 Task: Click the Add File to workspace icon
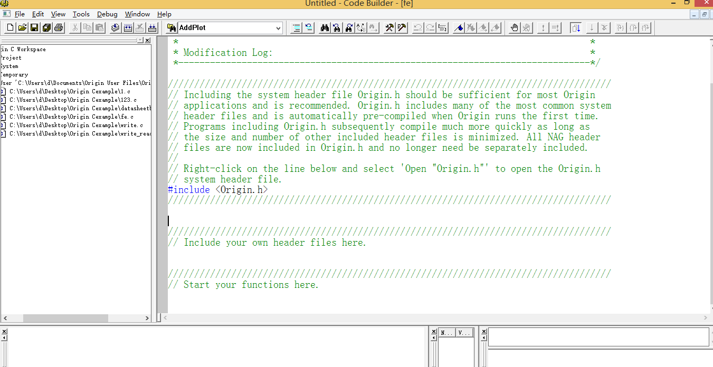(115, 27)
